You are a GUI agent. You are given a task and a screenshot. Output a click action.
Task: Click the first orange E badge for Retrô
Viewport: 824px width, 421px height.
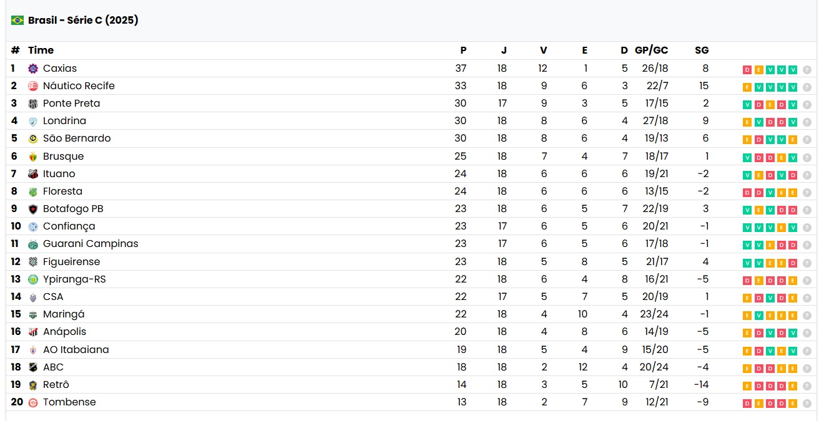click(x=747, y=386)
